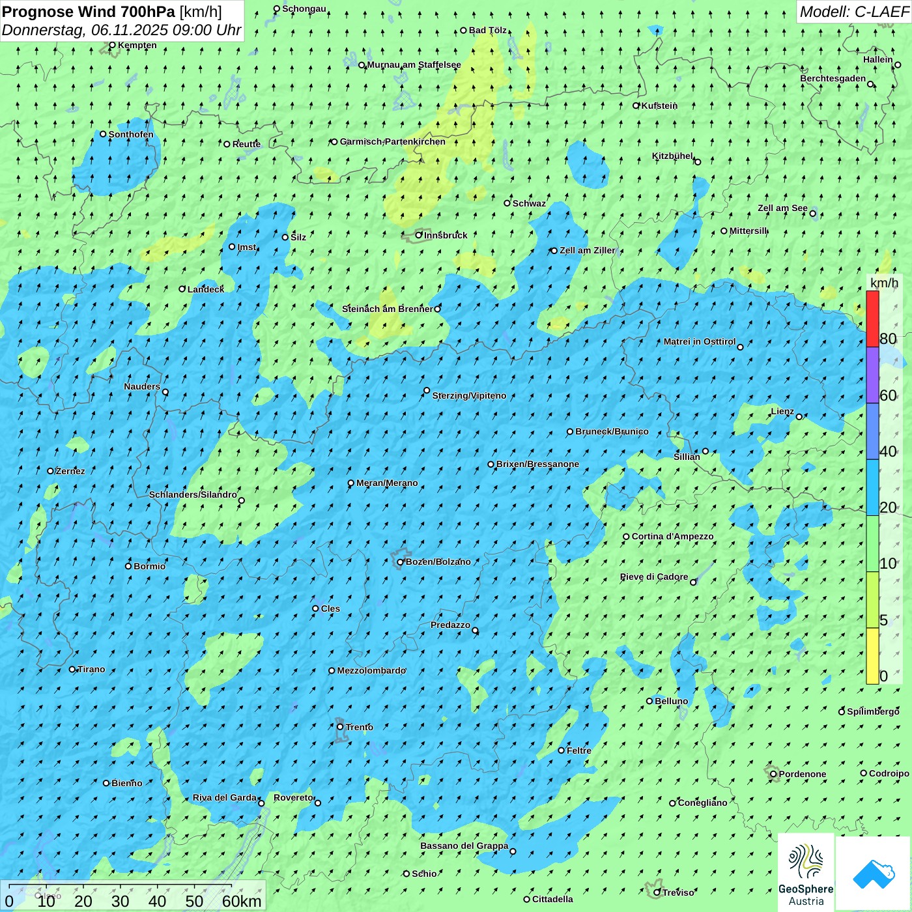The height and width of the screenshot is (912, 912).
Task: Click the 'Berchtesgaden' label
Action: coord(833,78)
